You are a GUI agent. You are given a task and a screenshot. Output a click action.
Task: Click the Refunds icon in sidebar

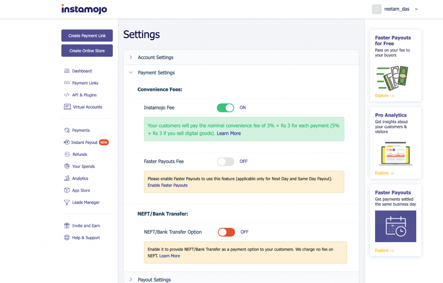[x=67, y=154]
